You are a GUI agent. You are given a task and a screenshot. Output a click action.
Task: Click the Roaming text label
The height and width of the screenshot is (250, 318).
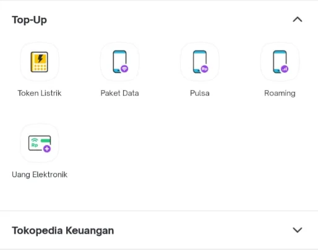pyautogui.click(x=280, y=93)
